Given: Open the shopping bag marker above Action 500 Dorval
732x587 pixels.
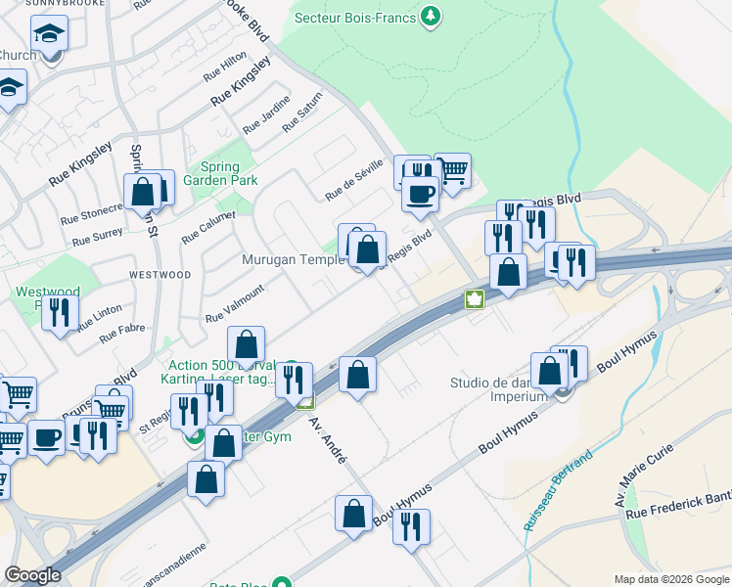Looking at the screenshot, I should (246, 345).
